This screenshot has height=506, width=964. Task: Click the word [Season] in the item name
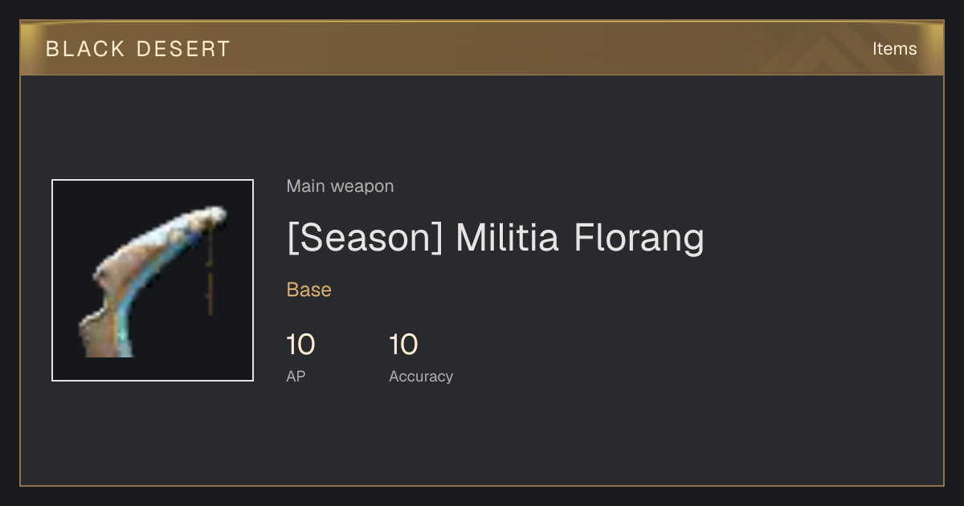click(366, 238)
